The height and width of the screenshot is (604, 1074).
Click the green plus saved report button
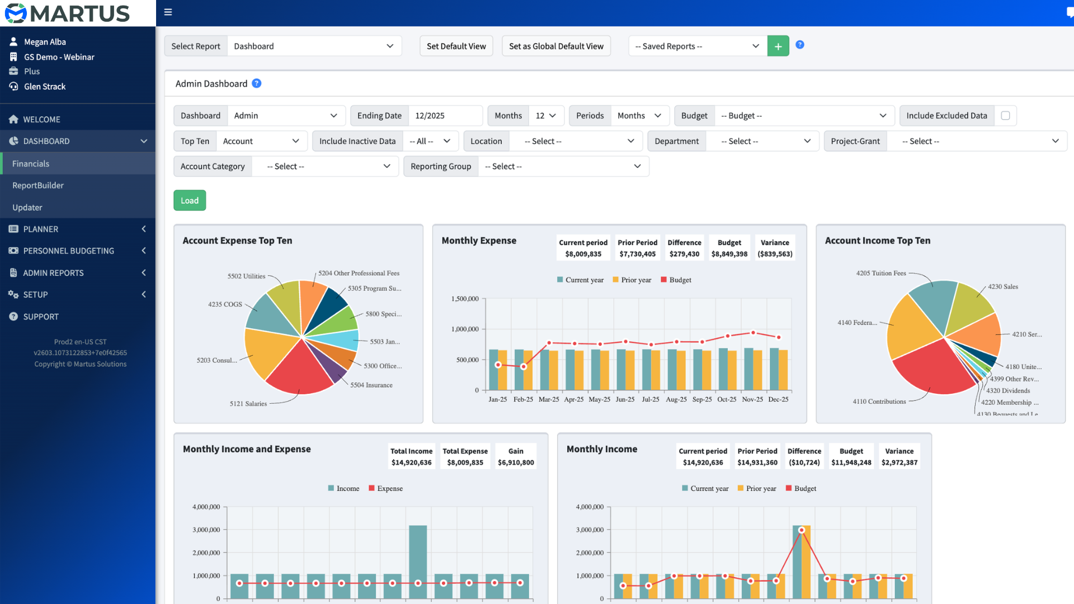[778, 46]
